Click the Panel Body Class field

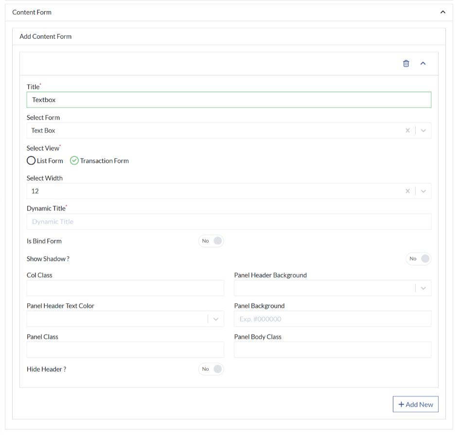pos(333,350)
